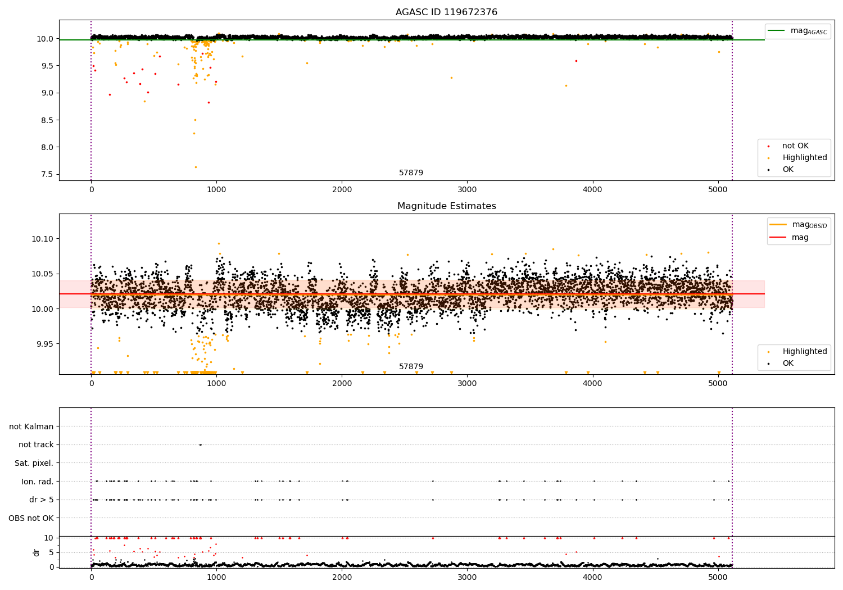Click the 'not Kalman' axis label
The width and height of the screenshot is (843, 590).
click(31, 426)
